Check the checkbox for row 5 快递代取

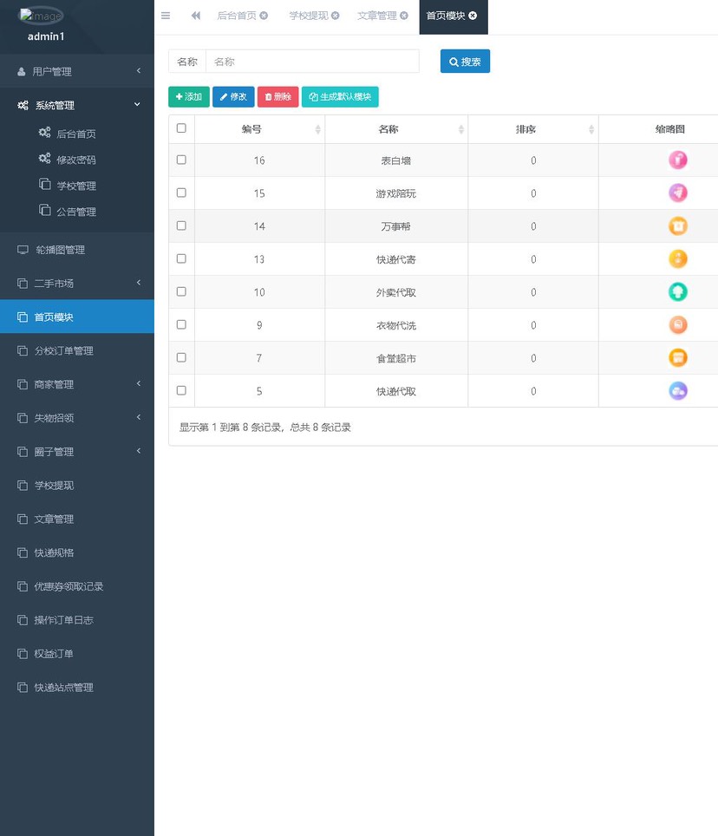pos(181,390)
